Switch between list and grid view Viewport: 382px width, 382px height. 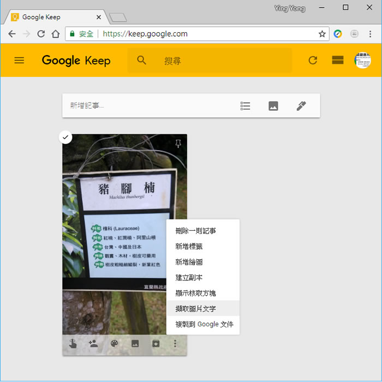[x=338, y=60]
